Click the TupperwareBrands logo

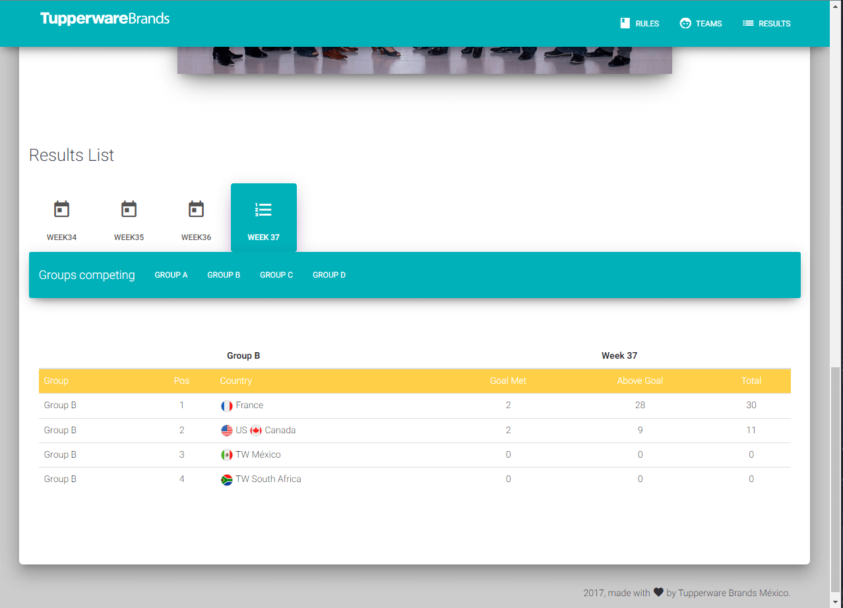click(x=105, y=18)
